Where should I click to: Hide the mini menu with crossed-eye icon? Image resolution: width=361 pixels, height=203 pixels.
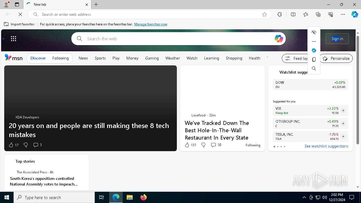(314, 32)
